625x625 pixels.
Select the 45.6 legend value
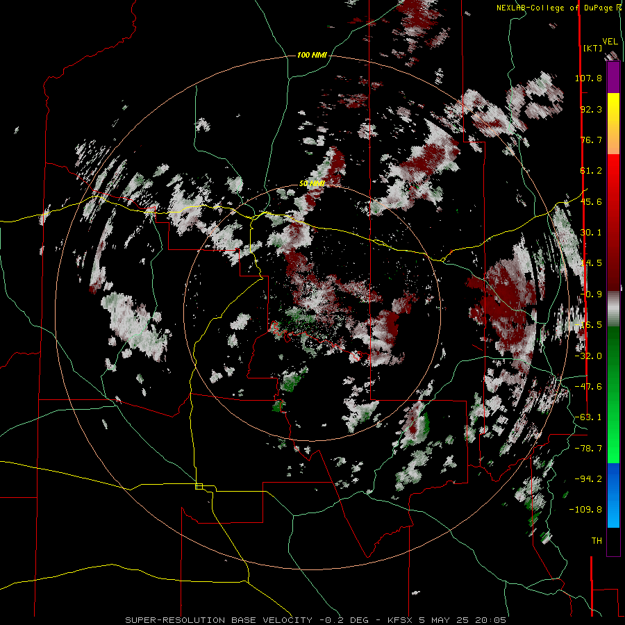[591, 201]
